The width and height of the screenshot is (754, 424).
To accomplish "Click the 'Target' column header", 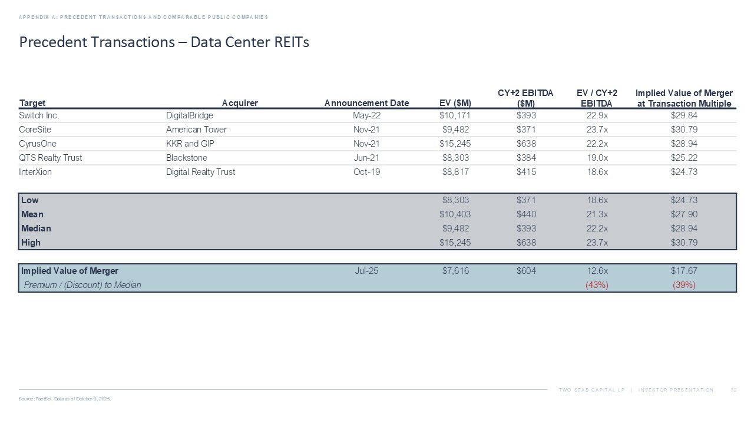I will point(32,103).
